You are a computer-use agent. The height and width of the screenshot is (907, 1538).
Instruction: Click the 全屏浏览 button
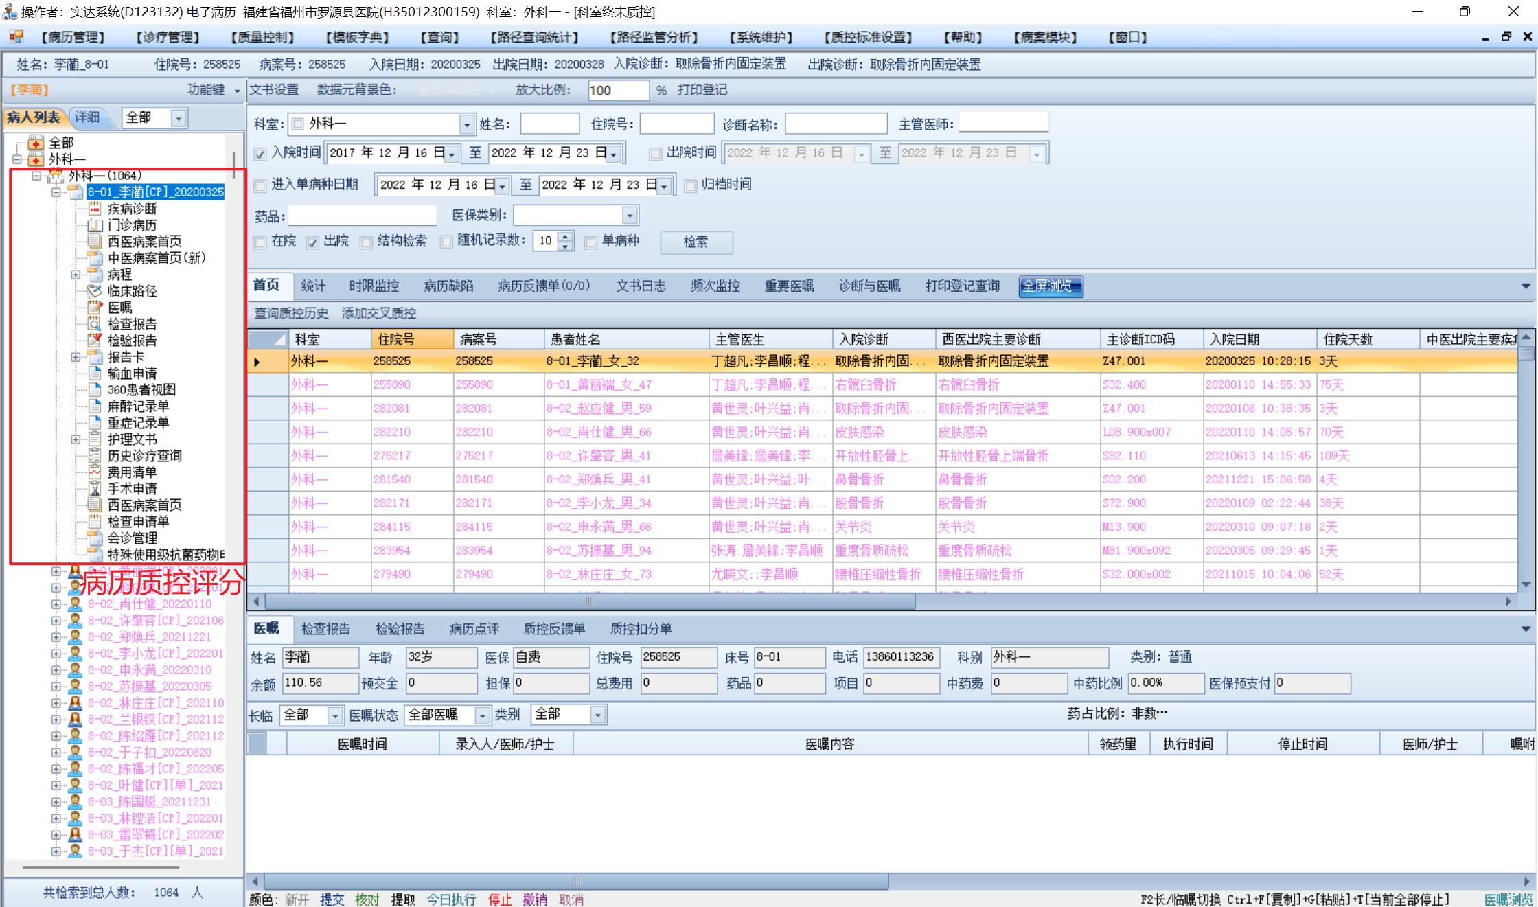click(x=1050, y=286)
